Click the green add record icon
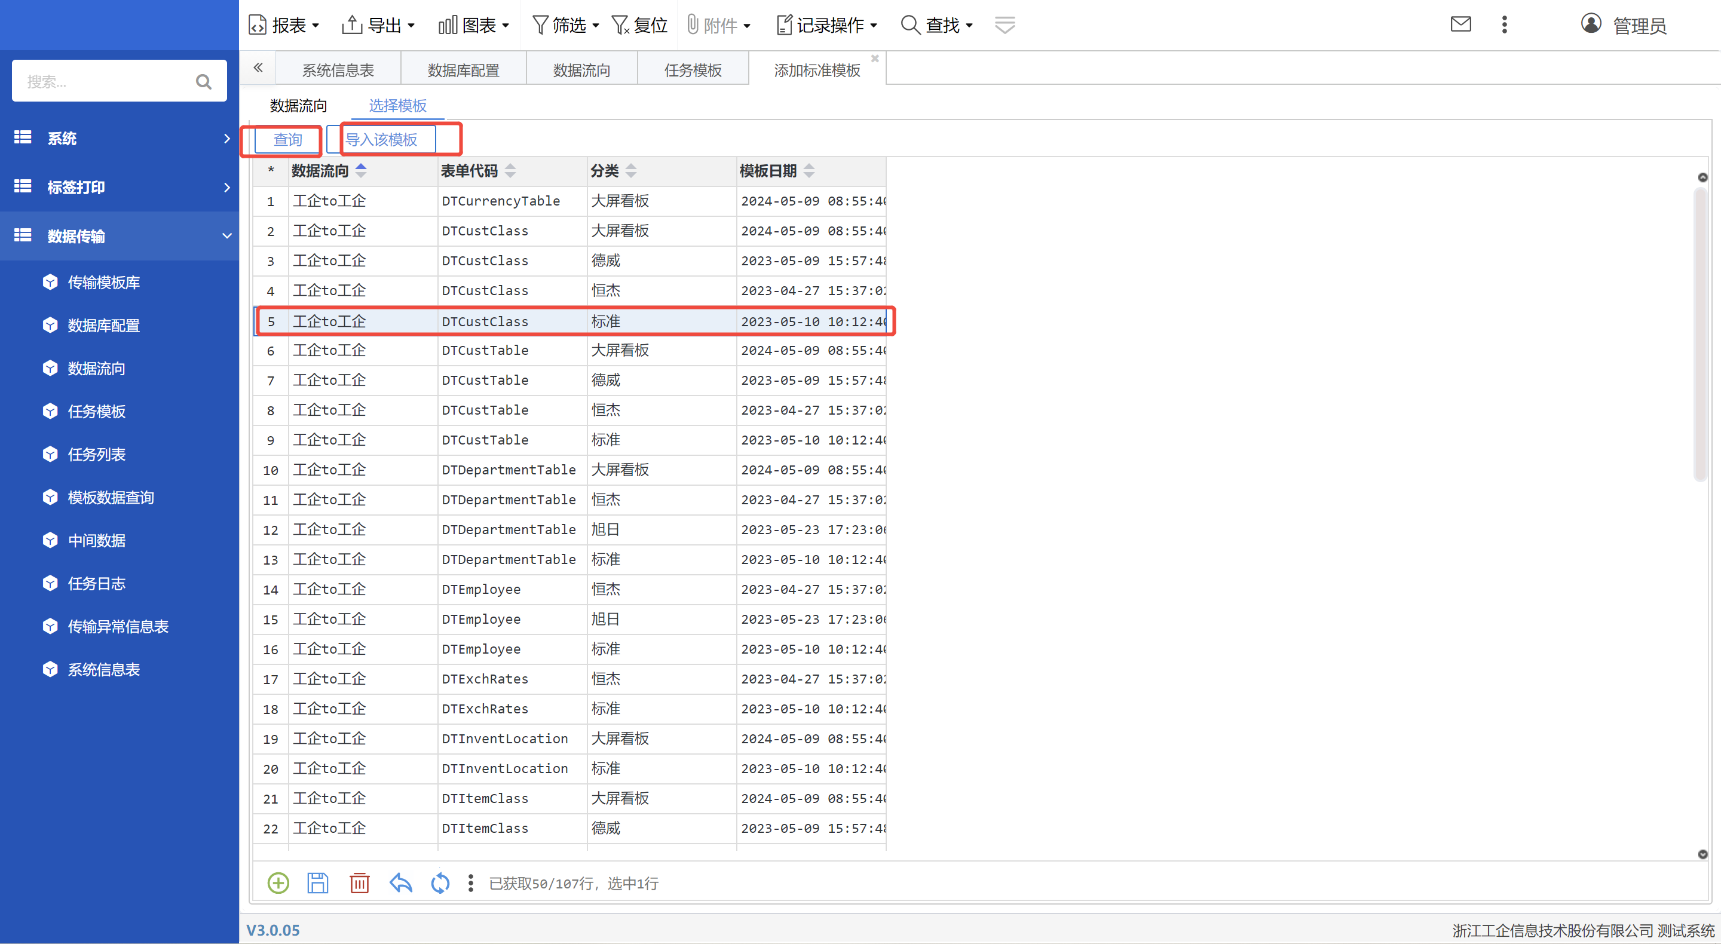The width and height of the screenshot is (1721, 944). point(278,882)
